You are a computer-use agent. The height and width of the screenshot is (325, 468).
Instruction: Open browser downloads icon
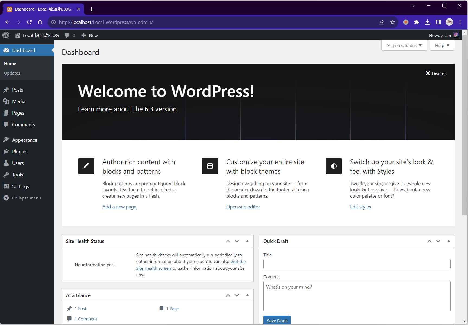click(427, 22)
